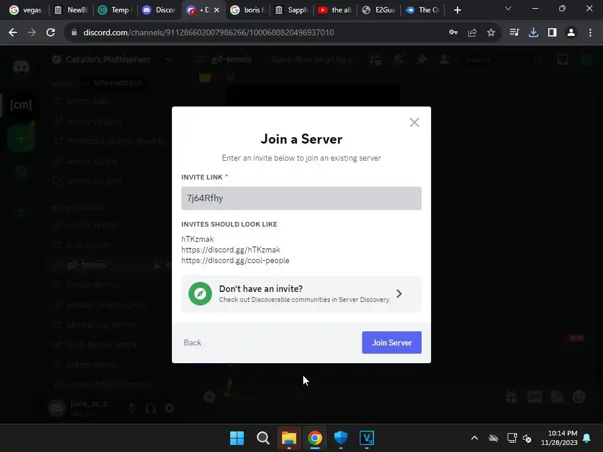Click the Discord home icon in sidebar

click(x=21, y=67)
